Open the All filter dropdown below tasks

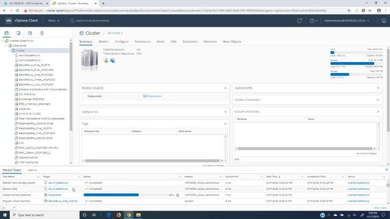[x=8, y=208]
